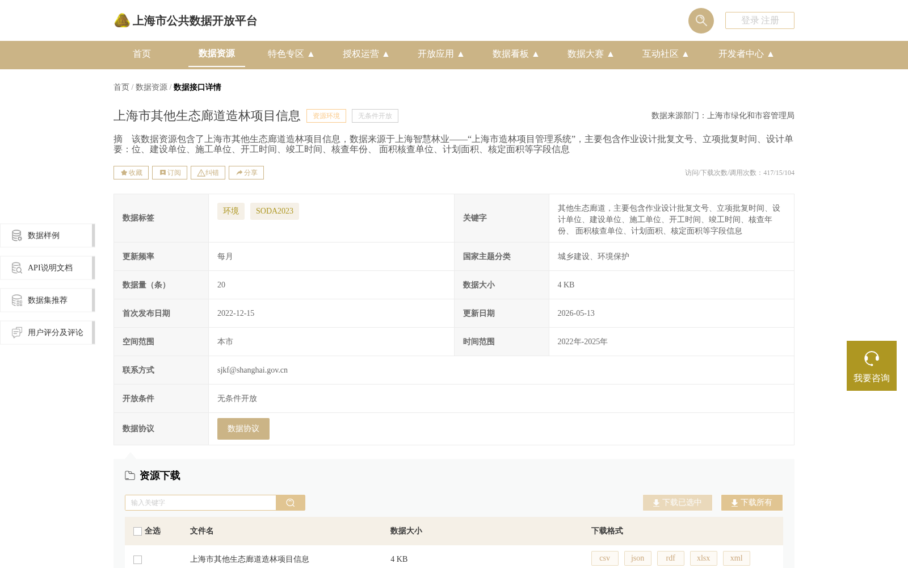Go to 首页 in navigation bar
The height and width of the screenshot is (568, 908).
point(142,54)
